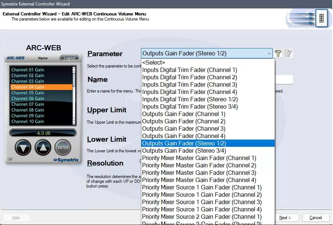Click the Logout button

click(x=69, y=58)
